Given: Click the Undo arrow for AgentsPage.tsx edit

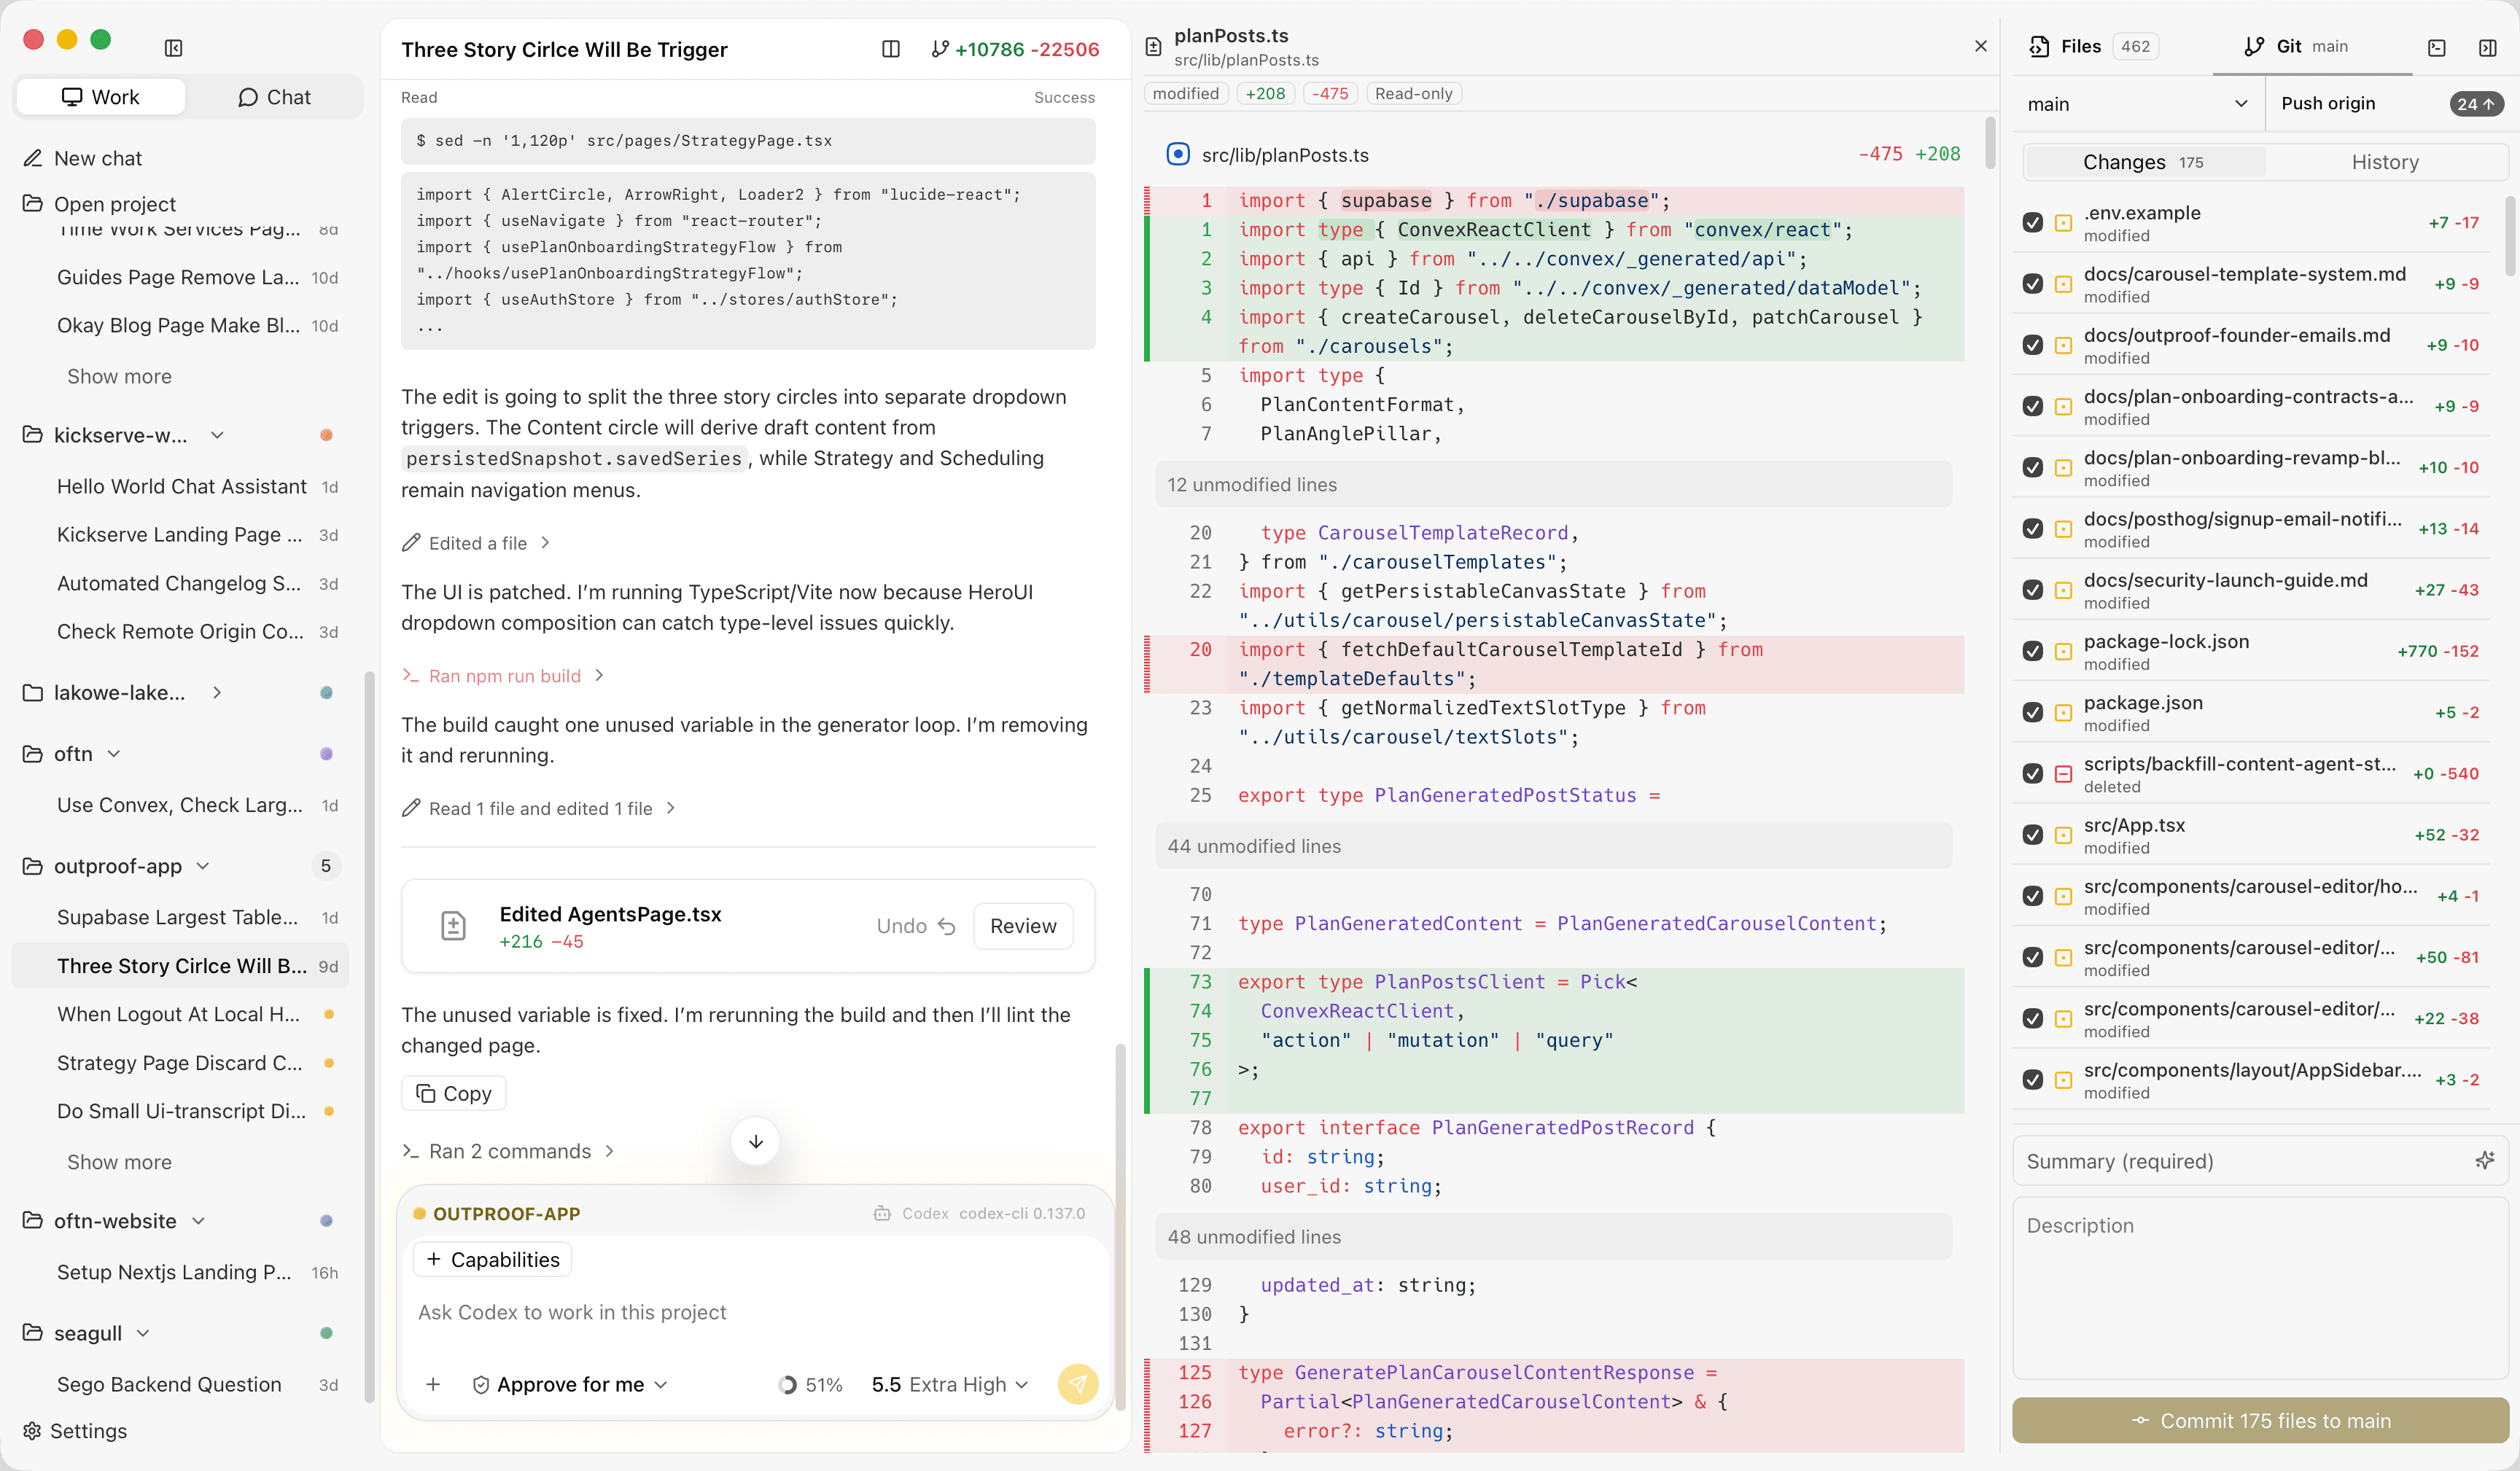Looking at the screenshot, I should (947, 926).
